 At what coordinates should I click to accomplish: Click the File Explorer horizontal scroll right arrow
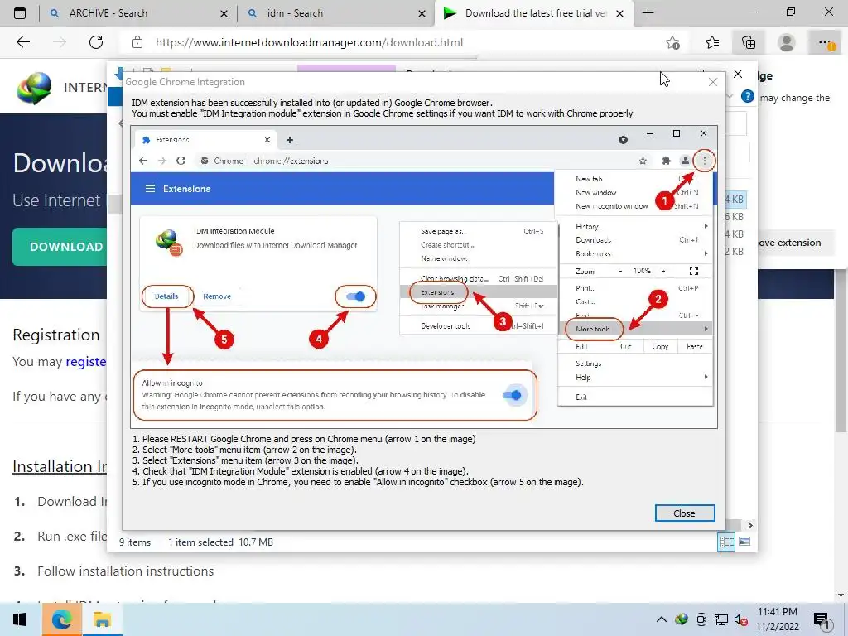[x=749, y=525]
